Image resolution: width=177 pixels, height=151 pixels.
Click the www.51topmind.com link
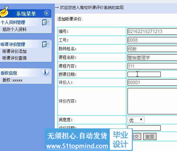click(77, 146)
